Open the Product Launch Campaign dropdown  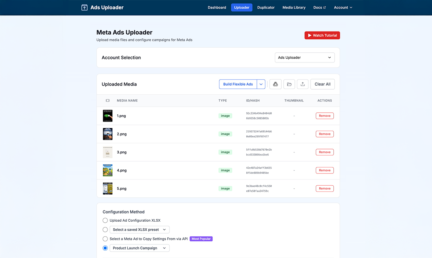139,248
